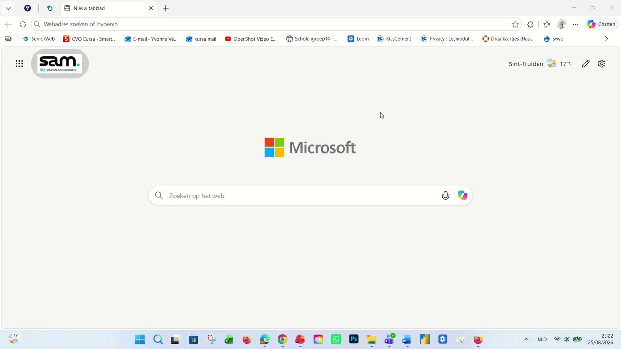Open Copilot icon in search box
The width and height of the screenshot is (621, 349).
click(462, 196)
